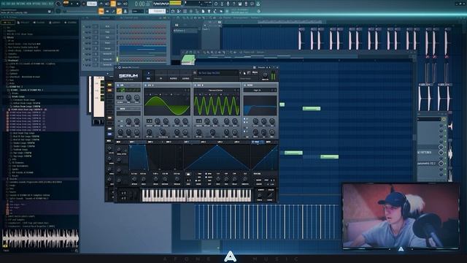
Task: Enable the SUB oscillator in Serum
Action: point(118,85)
